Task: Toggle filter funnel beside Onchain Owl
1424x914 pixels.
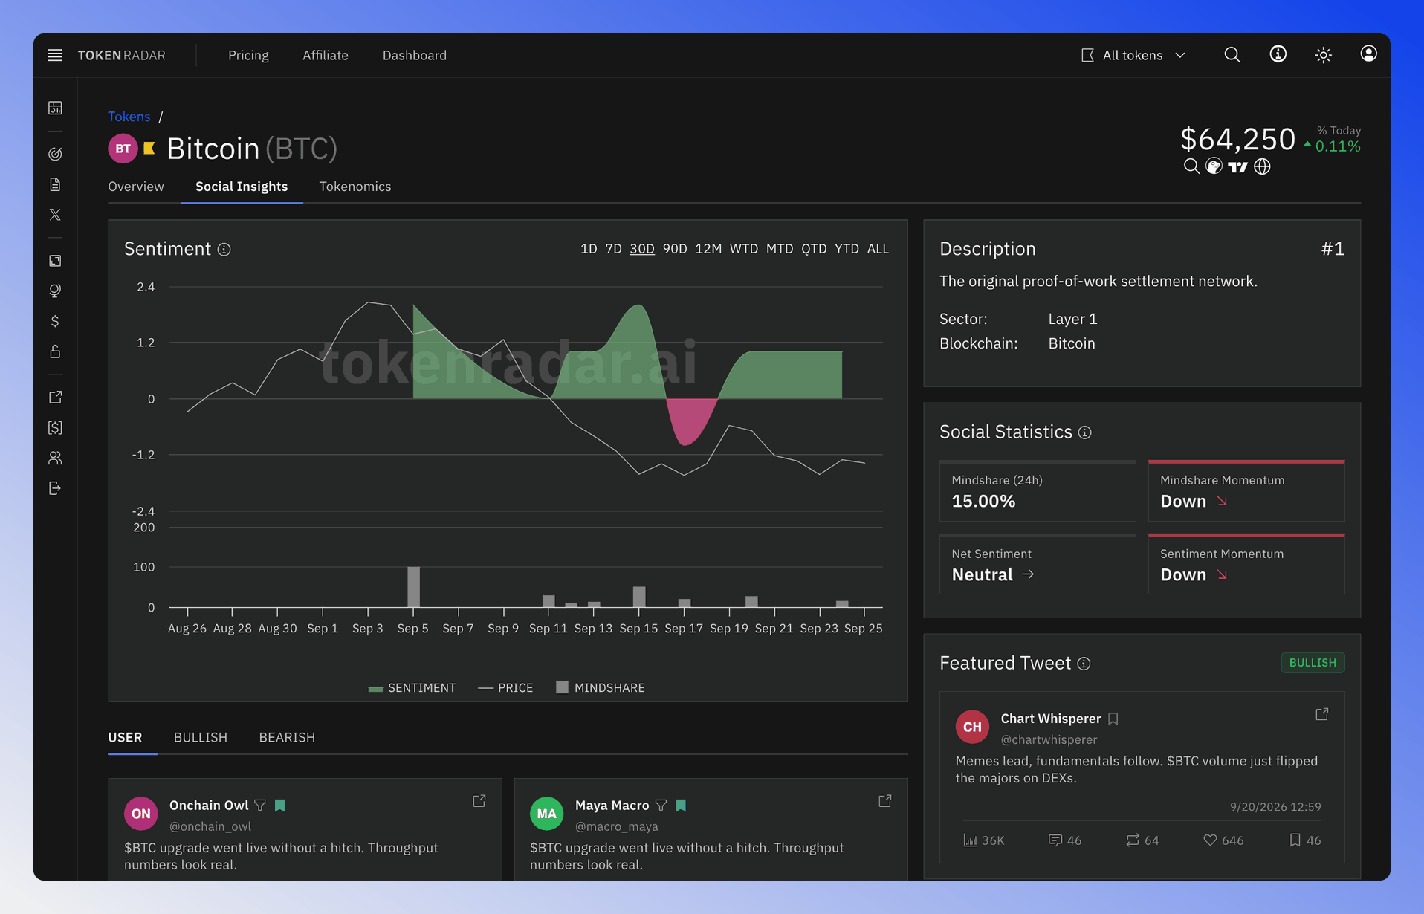Action: (x=260, y=806)
